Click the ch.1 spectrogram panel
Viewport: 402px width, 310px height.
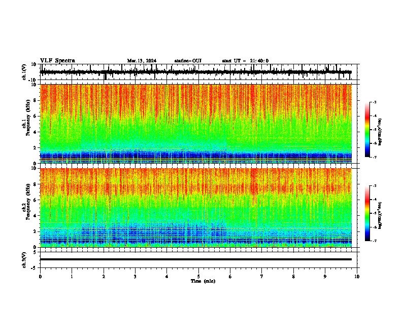pos(196,124)
